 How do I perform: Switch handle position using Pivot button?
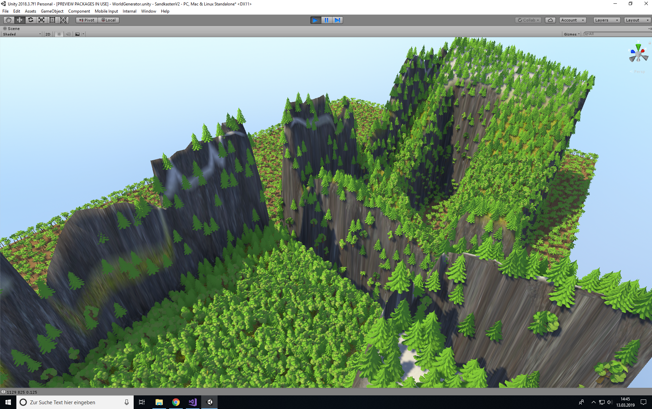pos(87,20)
